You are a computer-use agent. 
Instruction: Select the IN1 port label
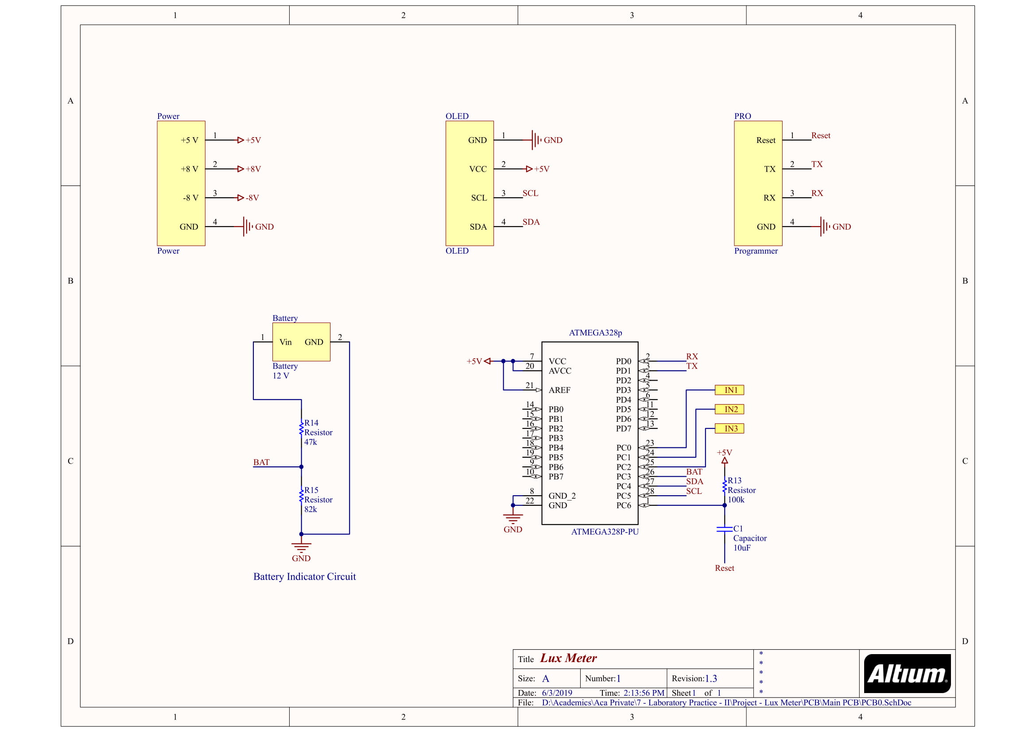point(729,390)
